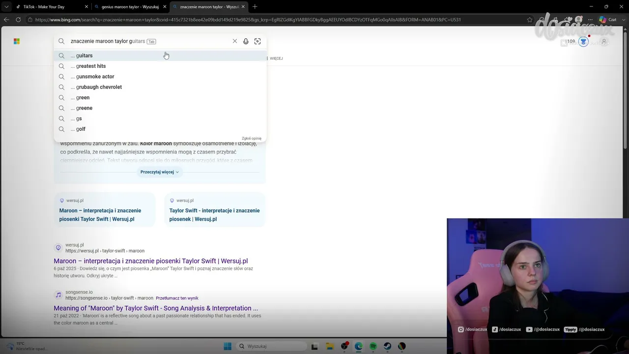
Task: Open the Wersuj.pl Maroon result title
Action: coord(151,261)
